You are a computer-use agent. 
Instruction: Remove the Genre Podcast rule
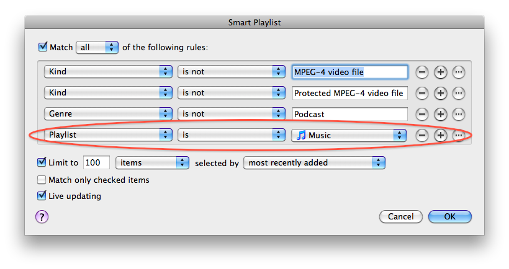pyautogui.click(x=422, y=114)
